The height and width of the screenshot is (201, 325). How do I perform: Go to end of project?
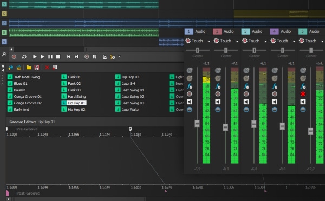(76, 57)
